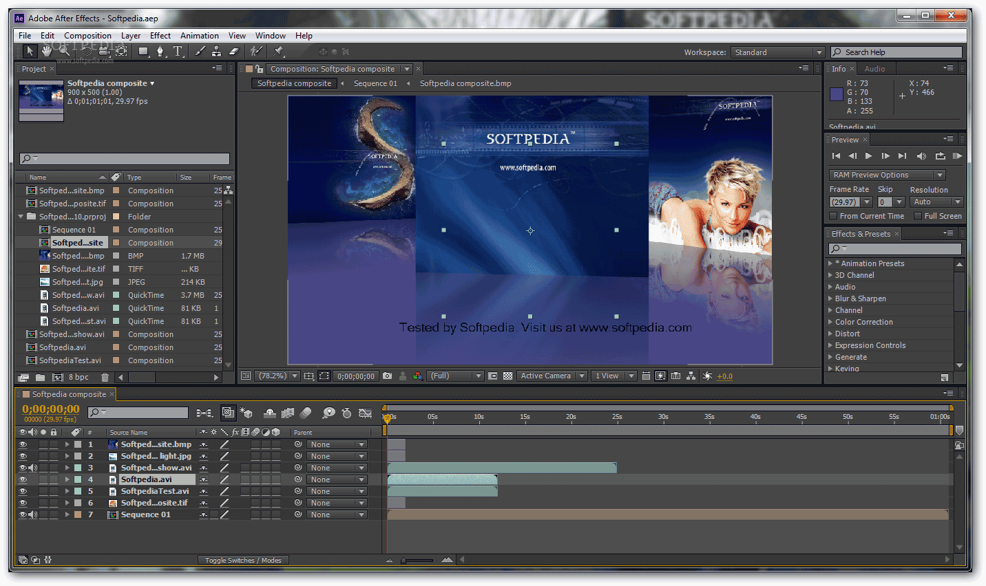The image size is (986, 586).
Task: Click the timeline current time 0;00;00;00
Action: pyautogui.click(x=51, y=409)
